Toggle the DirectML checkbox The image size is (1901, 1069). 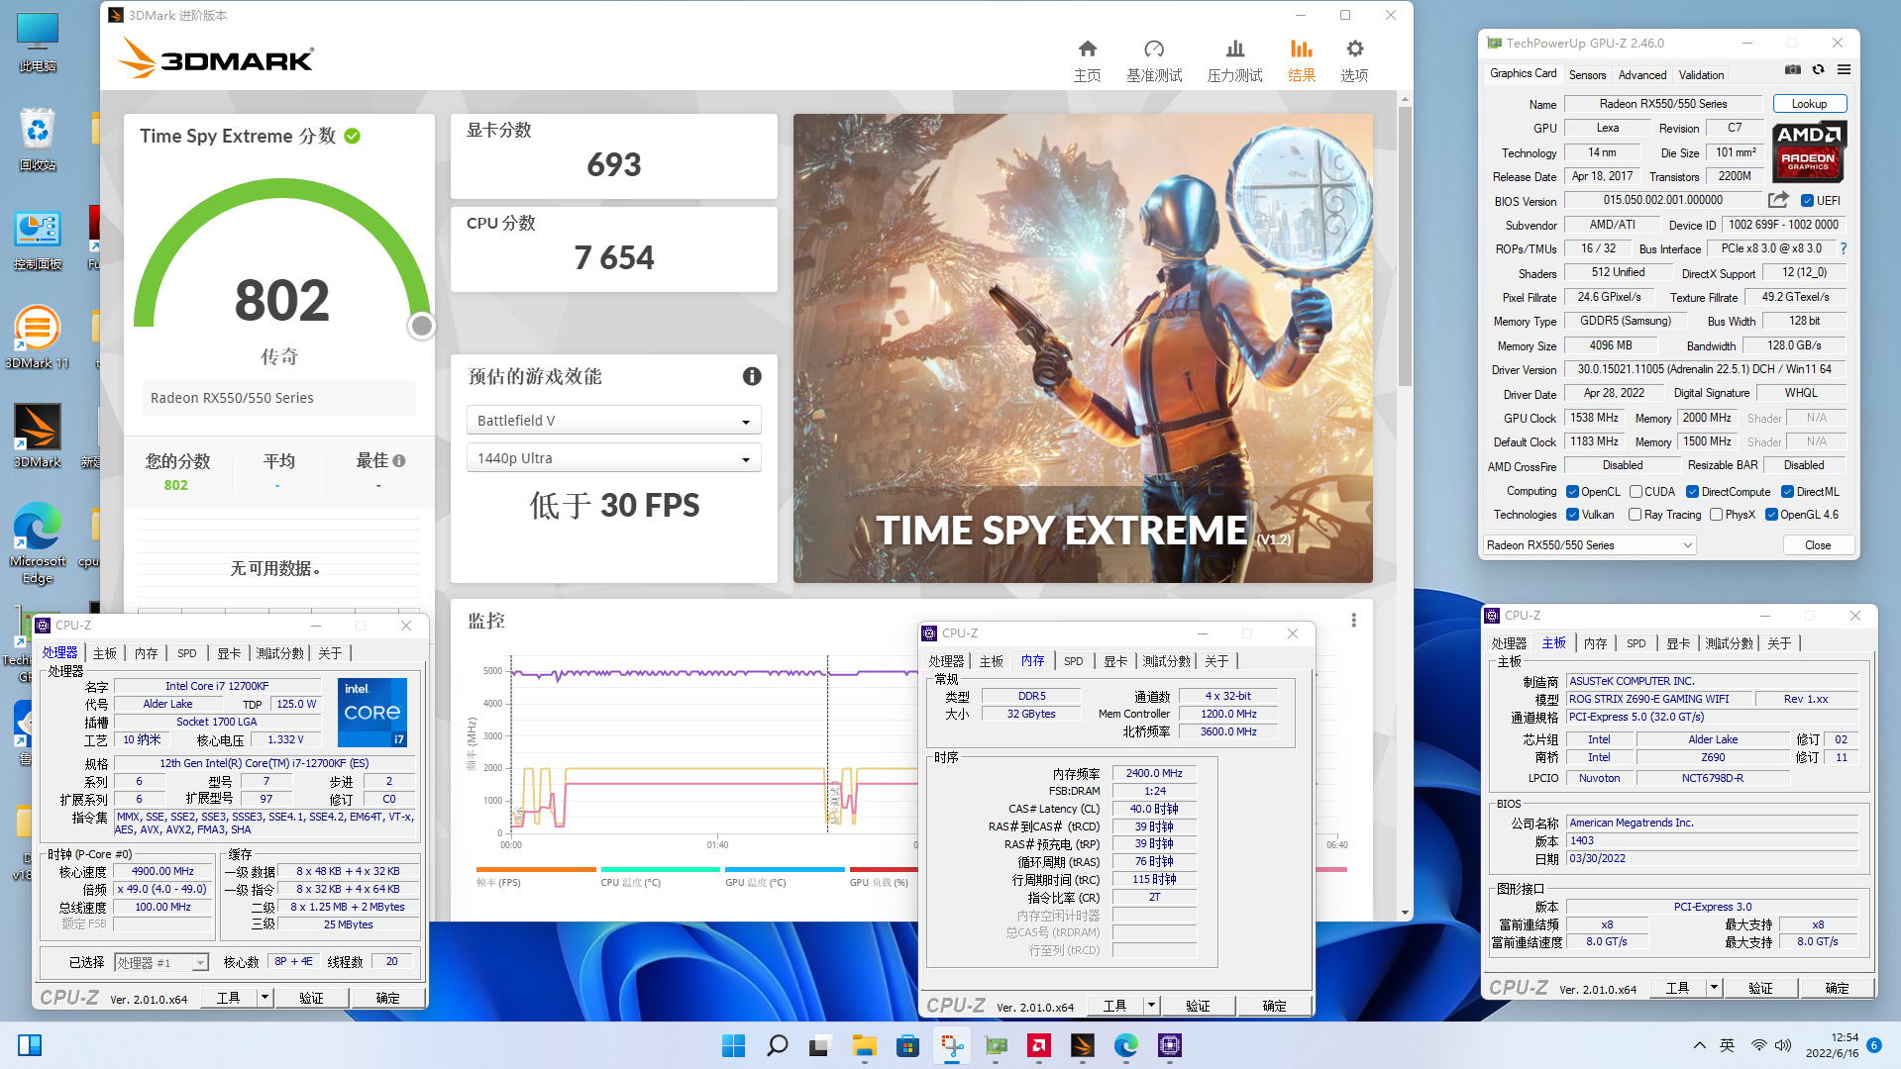[1787, 492]
